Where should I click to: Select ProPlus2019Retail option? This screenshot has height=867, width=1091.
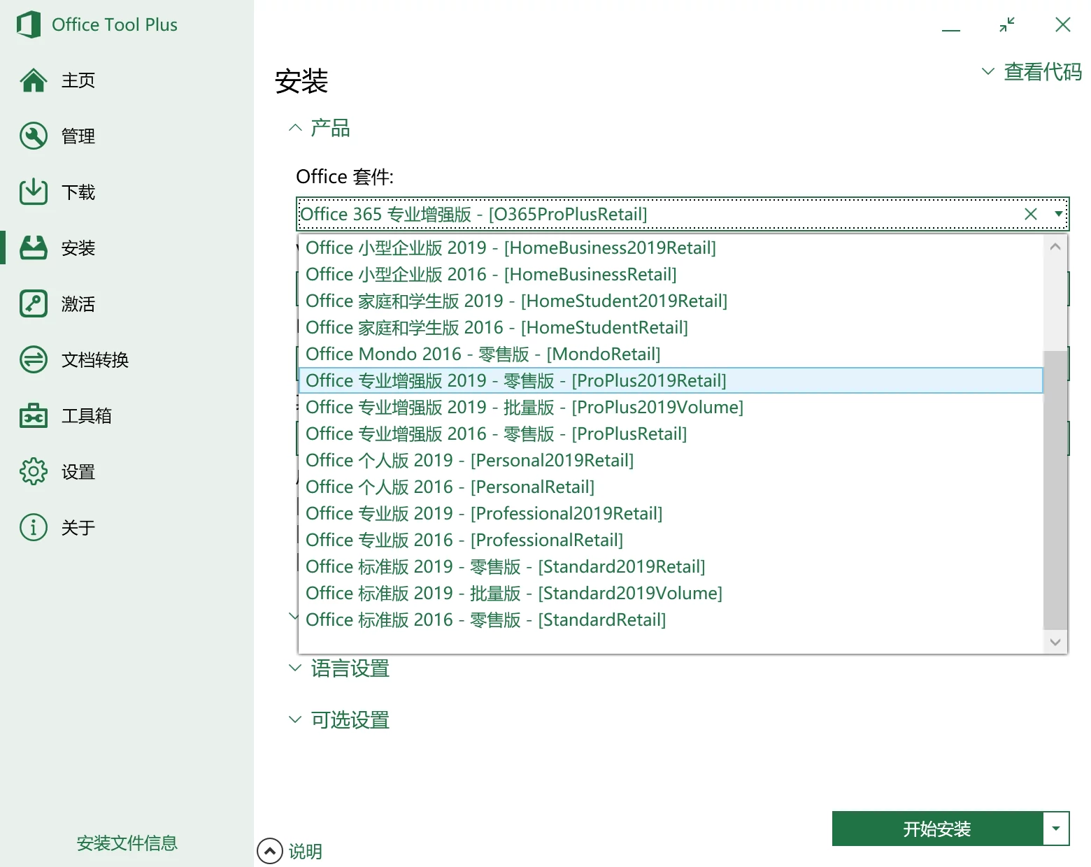click(671, 380)
